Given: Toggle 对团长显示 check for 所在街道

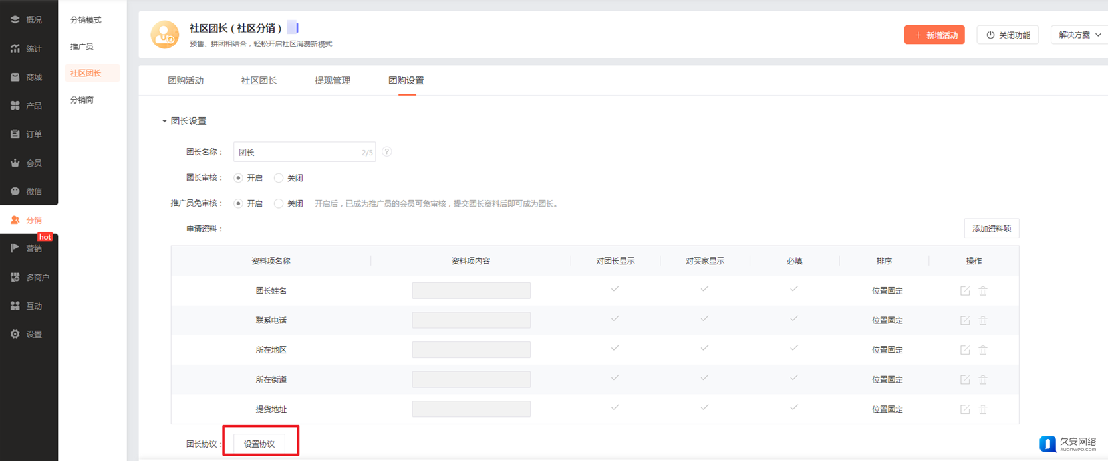Looking at the screenshot, I should [615, 377].
